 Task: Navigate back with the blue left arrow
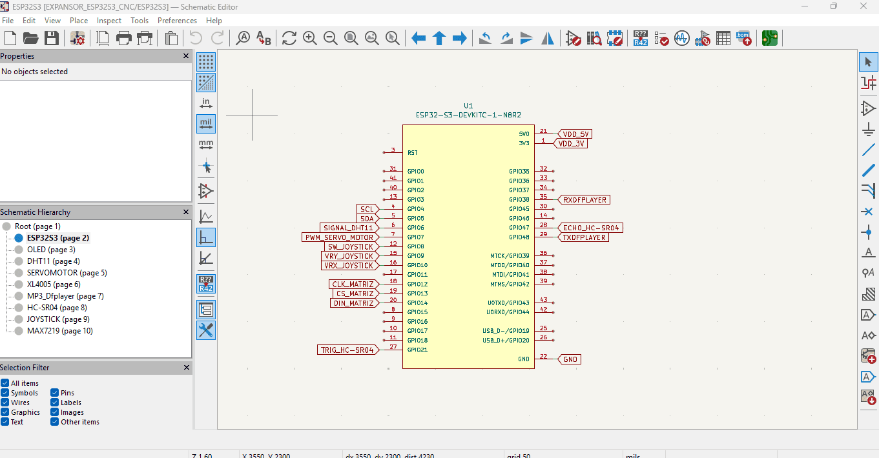coord(419,38)
